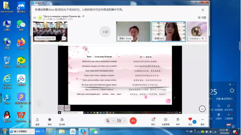Open the More options ellipsis
Screen dimensions: 241x135
(203, 119)
